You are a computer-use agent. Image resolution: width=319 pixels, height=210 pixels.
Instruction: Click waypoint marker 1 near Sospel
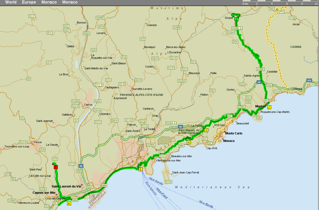click(x=236, y=19)
